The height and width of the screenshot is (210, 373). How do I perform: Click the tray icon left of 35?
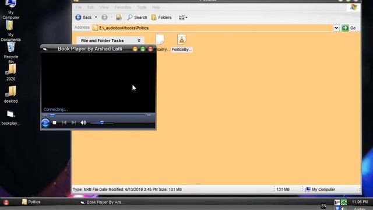tap(337, 202)
